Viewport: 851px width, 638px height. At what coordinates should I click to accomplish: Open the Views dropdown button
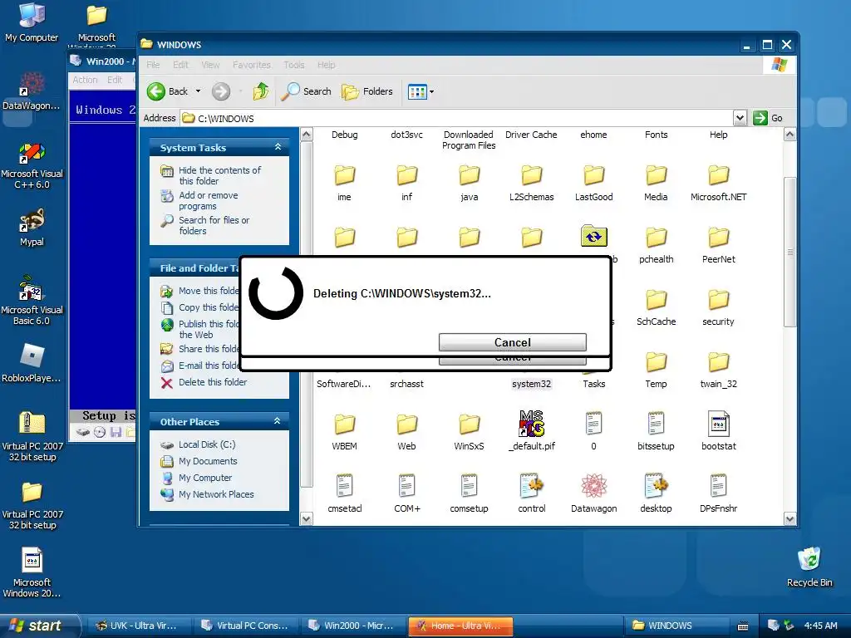[421, 91]
